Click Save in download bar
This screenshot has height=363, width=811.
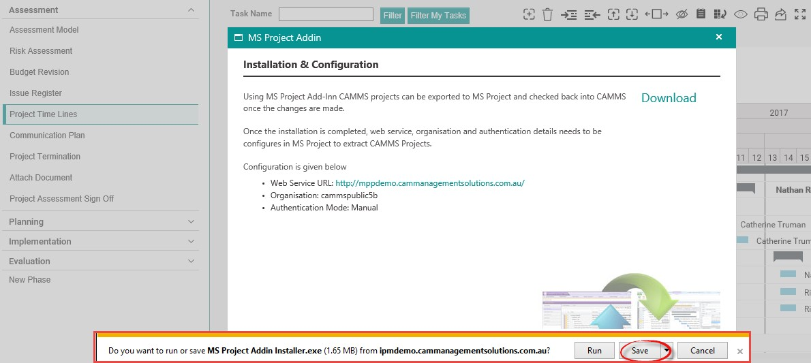point(640,351)
